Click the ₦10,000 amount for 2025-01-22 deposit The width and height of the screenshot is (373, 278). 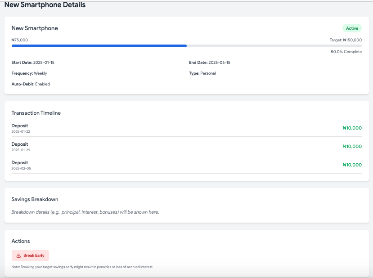pos(352,128)
